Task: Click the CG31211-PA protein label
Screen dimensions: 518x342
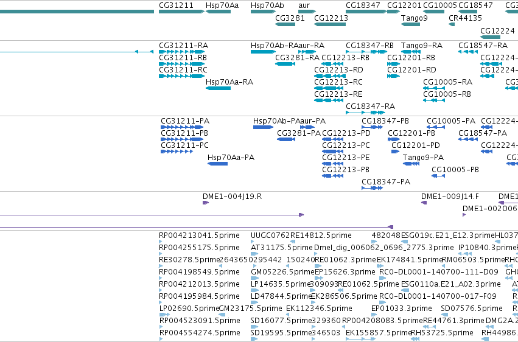Action: click(185, 121)
